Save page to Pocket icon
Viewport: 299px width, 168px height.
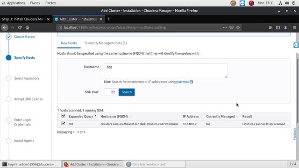[x=231, y=28]
